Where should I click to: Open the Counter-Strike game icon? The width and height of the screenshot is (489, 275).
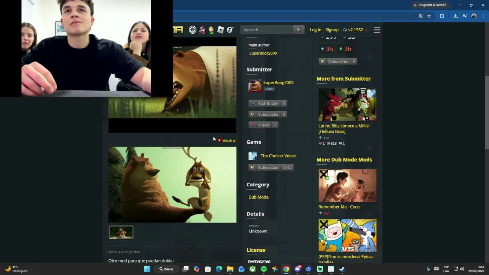pos(230,30)
